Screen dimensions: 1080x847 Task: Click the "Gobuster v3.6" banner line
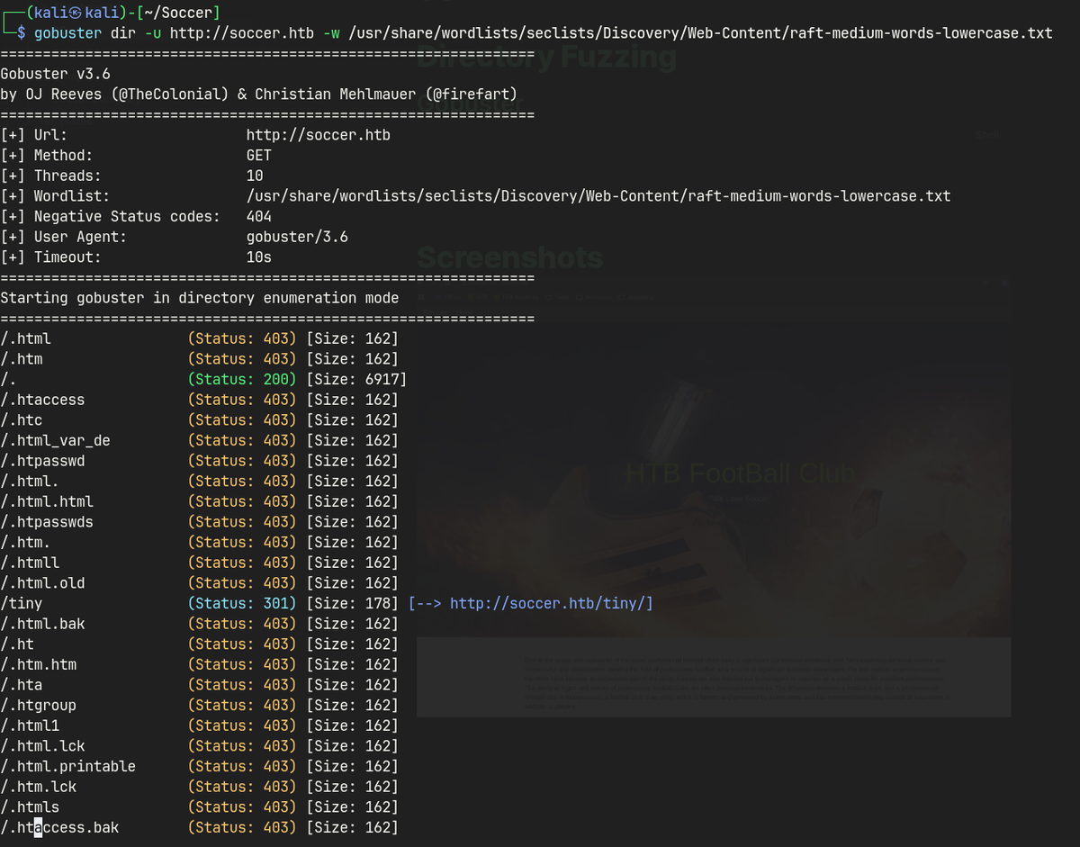[56, 74]
